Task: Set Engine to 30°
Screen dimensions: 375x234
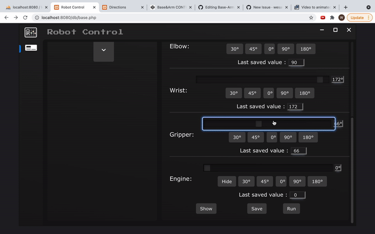Action: pyautogui.click(x=247, y=182)
